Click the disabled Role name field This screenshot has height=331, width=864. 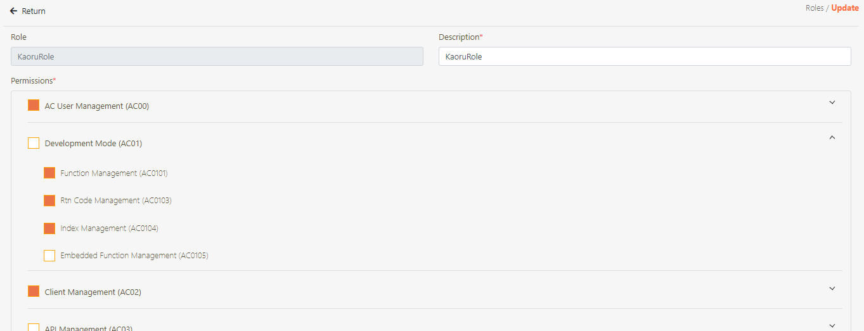[x=217, y=56]
